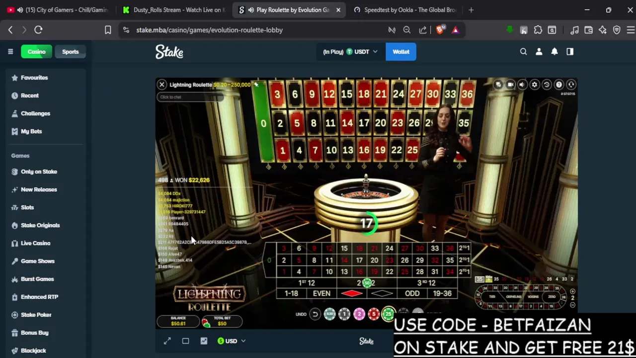Select the 0.20 chip
636x358 pixels.
[329, 314]
